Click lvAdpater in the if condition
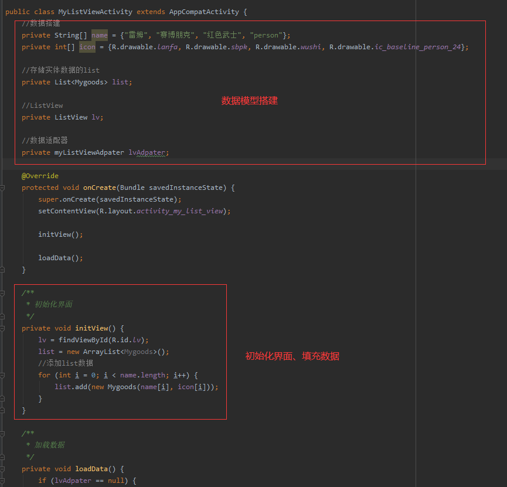This screenshot has width=507, height=487. 73,481
